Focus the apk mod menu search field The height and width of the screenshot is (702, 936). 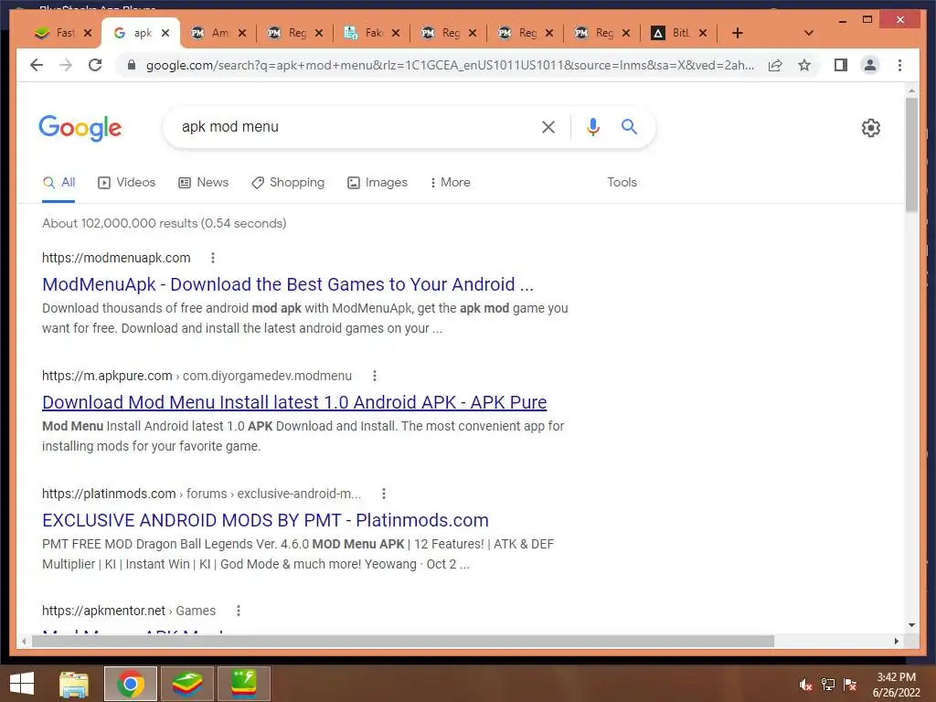pyautogui.click(x=356, y=126)
